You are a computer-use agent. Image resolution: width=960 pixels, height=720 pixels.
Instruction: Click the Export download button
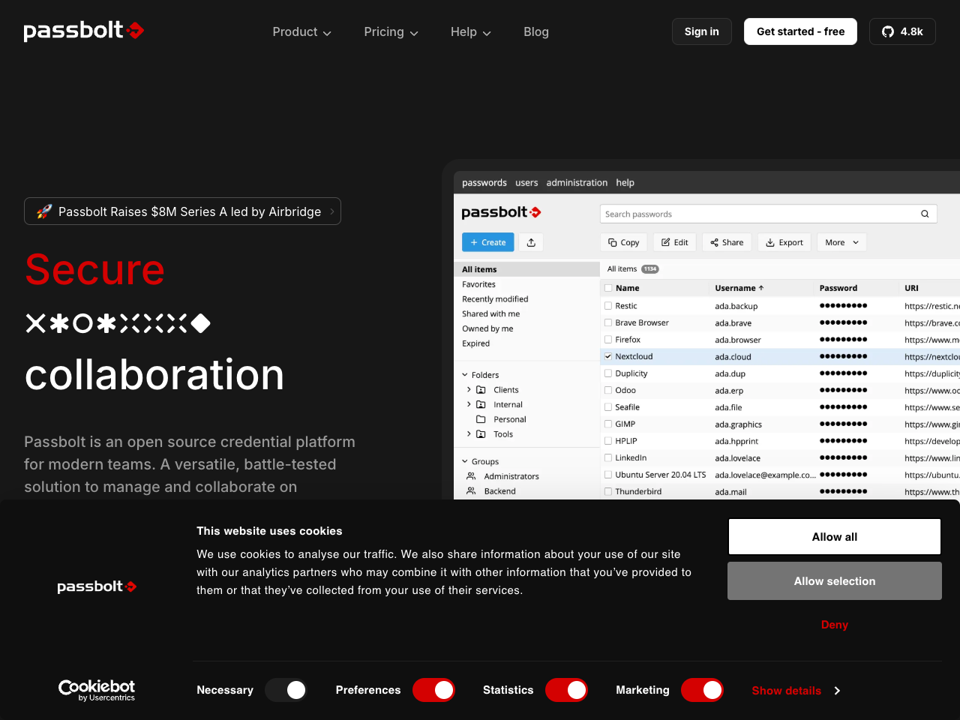point(784,242)
